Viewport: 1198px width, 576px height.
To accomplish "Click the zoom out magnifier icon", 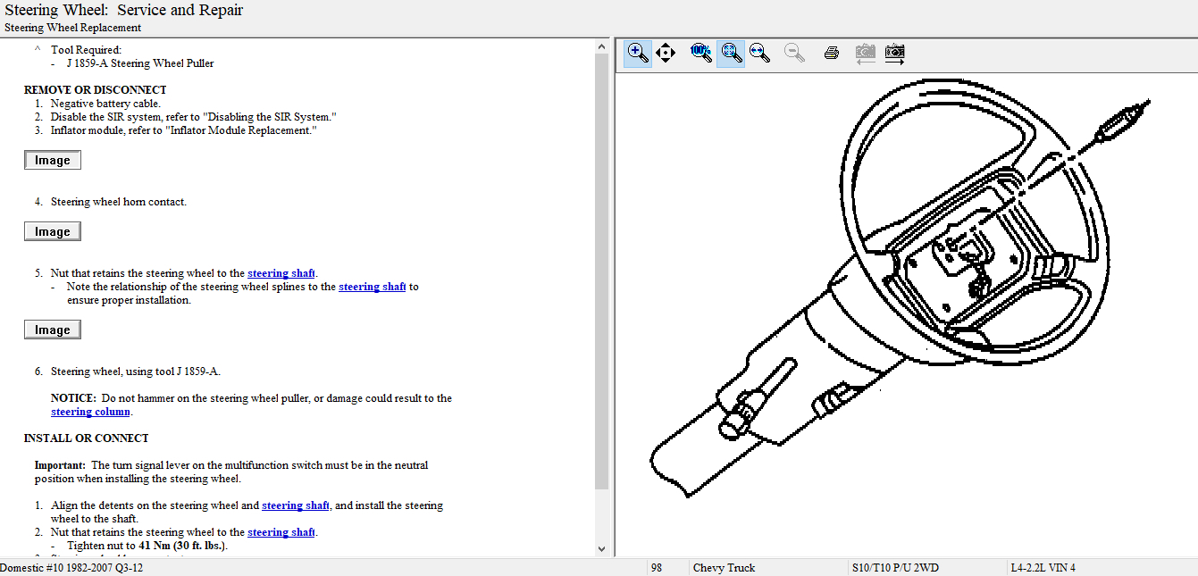I will (794, 54).
